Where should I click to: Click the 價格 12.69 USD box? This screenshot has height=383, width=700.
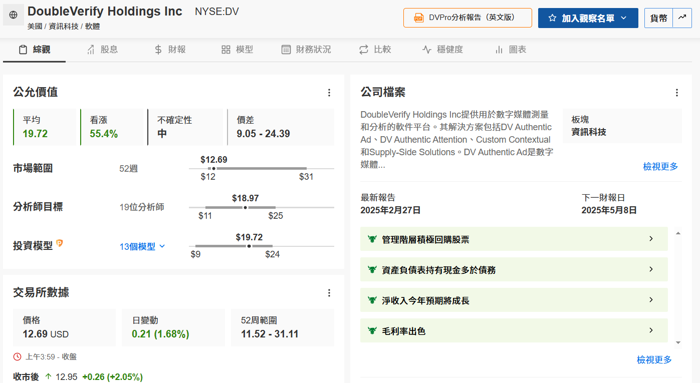point(64,327)
